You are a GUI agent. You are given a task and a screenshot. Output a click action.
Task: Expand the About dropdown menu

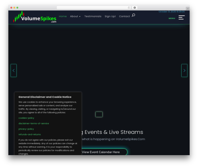(x=75, y=16)
